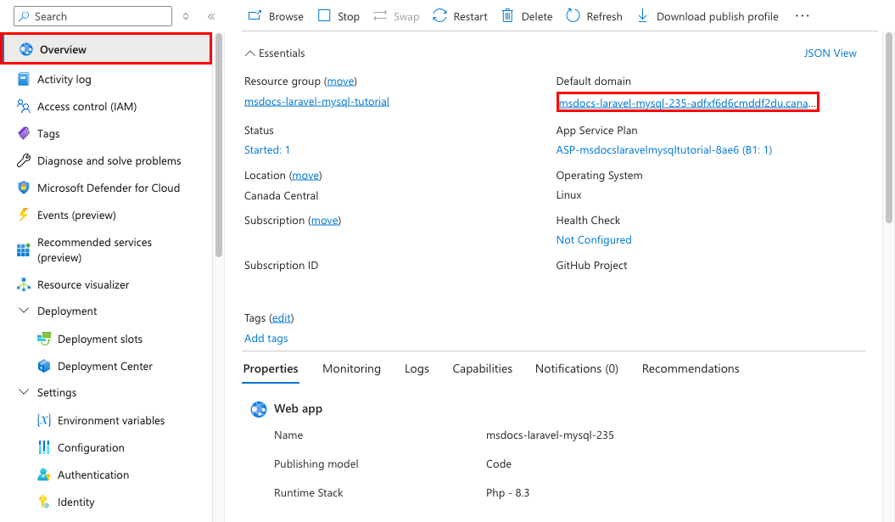Open the Tags blade
The height and width of the screenshot is (522, 895).
coord(50,133)
